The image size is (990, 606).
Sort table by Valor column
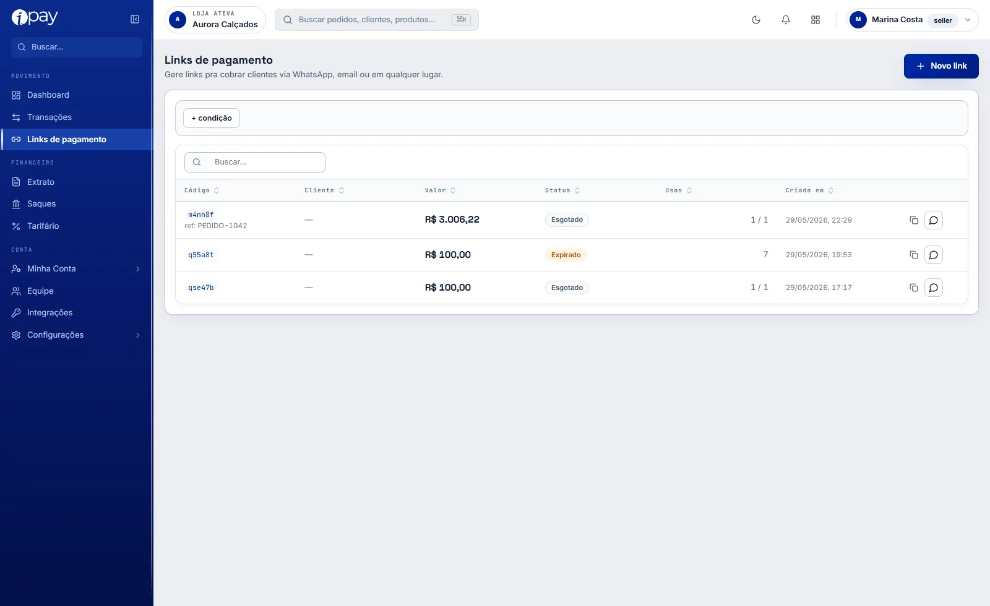click(x=440, y=190)
